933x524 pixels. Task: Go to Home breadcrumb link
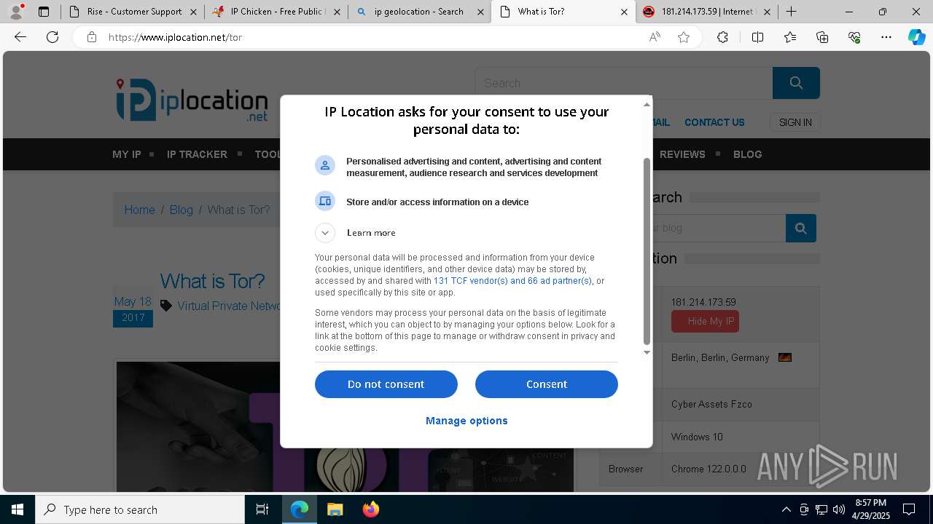[139, 210]
